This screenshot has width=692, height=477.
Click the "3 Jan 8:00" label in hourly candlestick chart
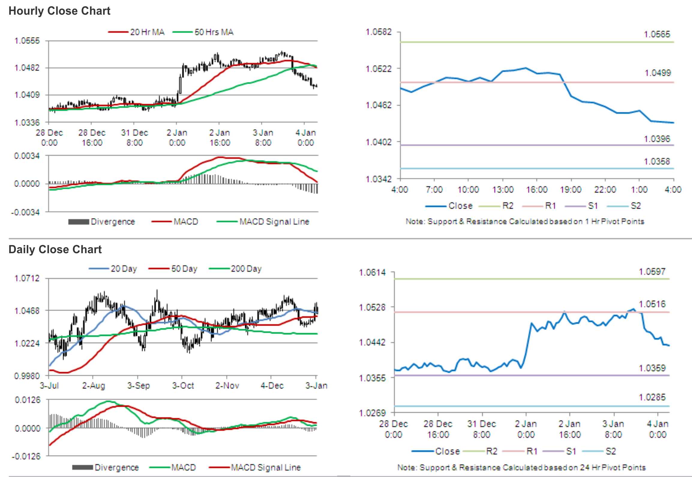263,138
